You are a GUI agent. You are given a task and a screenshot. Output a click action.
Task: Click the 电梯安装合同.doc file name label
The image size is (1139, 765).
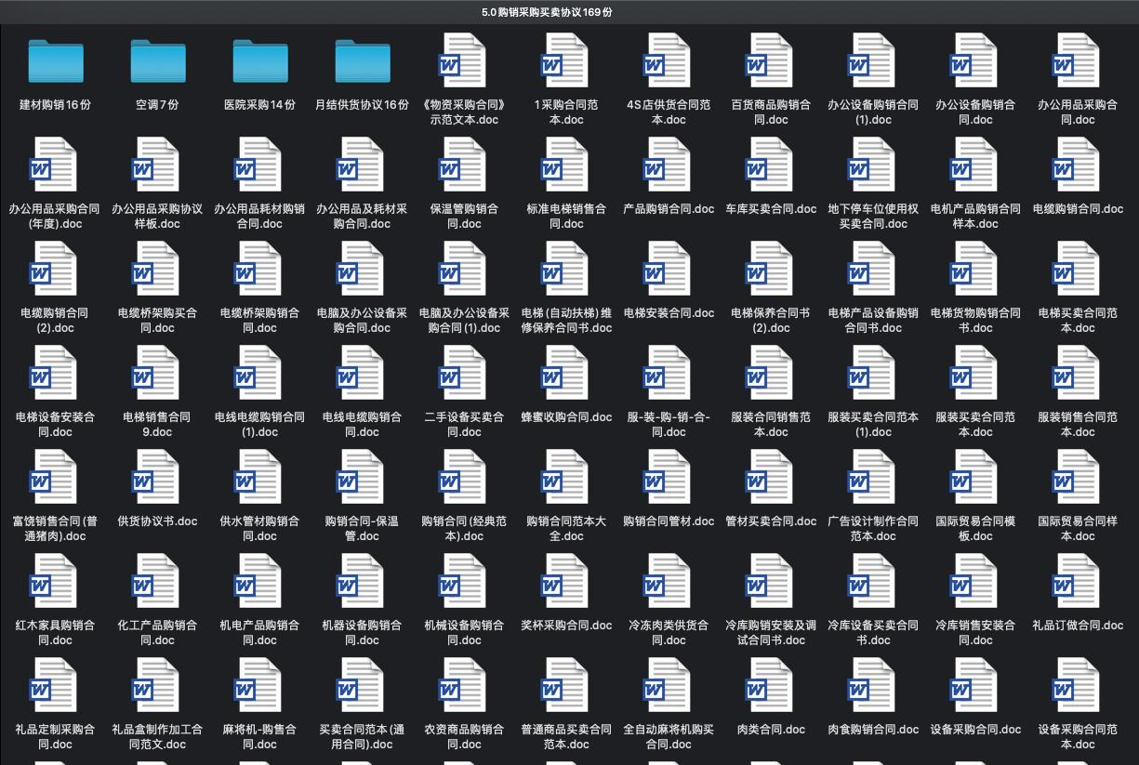pos(669,313)
